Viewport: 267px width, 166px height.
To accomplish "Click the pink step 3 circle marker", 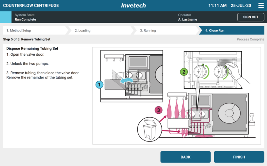I will (159, 110).
